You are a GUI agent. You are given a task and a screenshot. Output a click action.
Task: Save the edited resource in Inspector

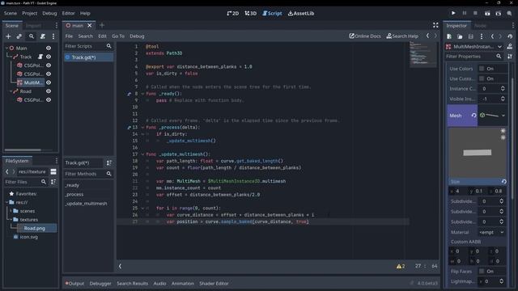(471, 36)
